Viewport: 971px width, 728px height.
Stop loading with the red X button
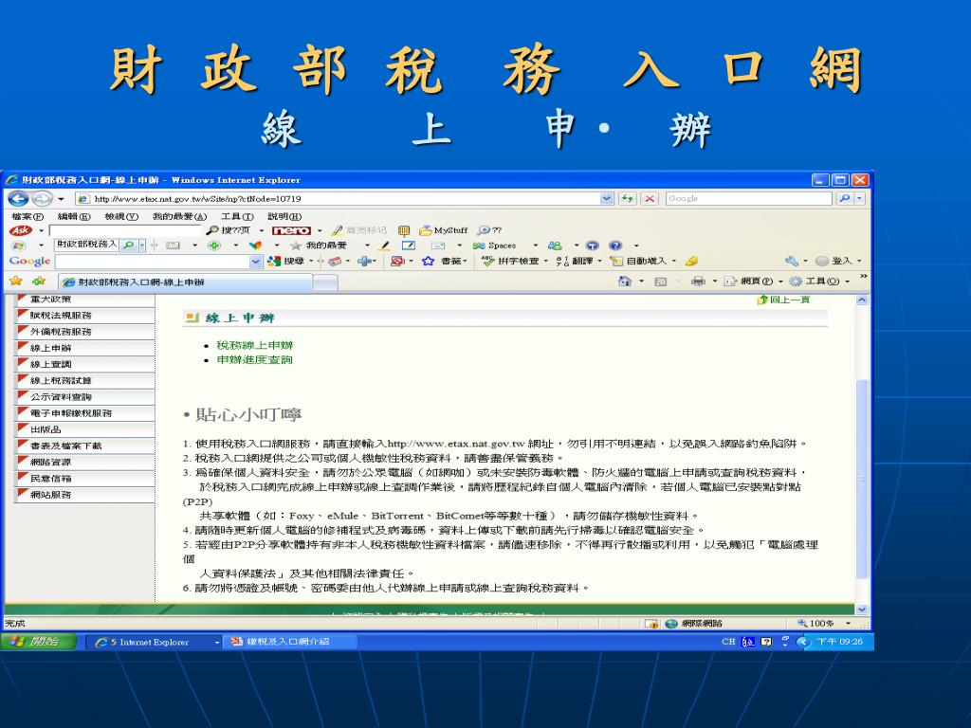[x=649, y=199]
